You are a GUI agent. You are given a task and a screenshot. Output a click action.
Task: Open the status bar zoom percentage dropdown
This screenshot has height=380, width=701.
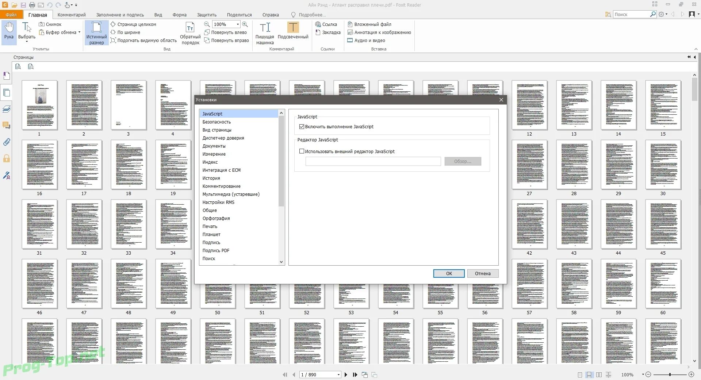pos(643,375)
